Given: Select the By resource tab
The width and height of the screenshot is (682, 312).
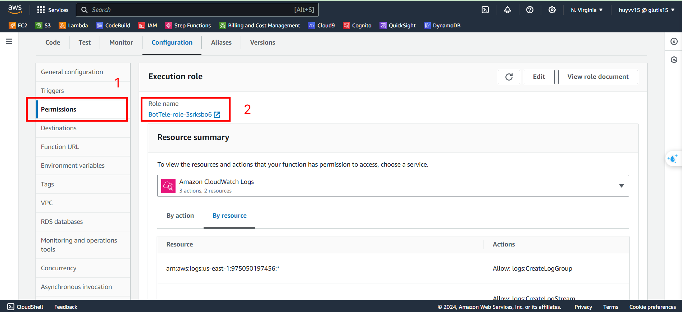Looking at the screenshot, I should pos(229,216).
